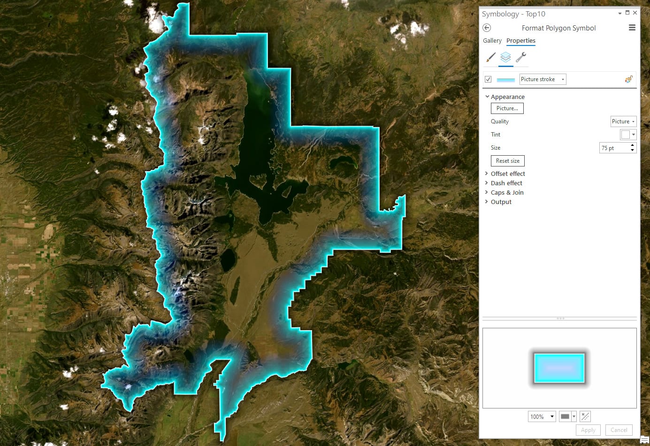Click the gray preview background swatch
This screenshot has height=446, width=650.
(x=565, y=416)
